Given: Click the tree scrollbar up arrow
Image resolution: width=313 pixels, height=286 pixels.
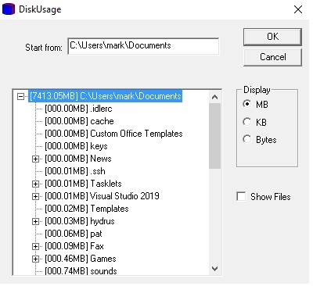Looking at the screenshot, I should tap(214, 97).
